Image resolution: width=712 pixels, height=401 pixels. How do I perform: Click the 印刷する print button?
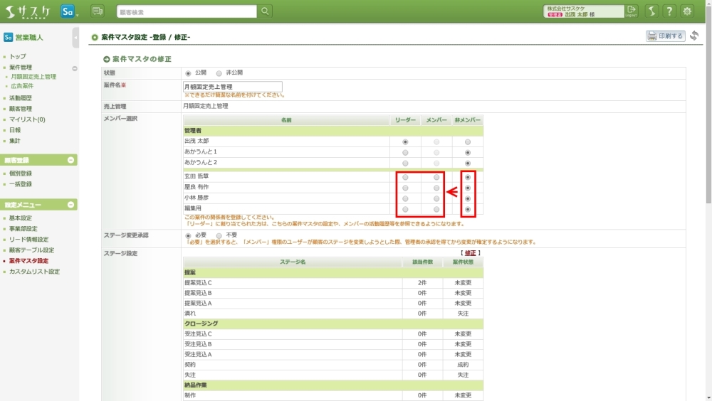[665, 36]
